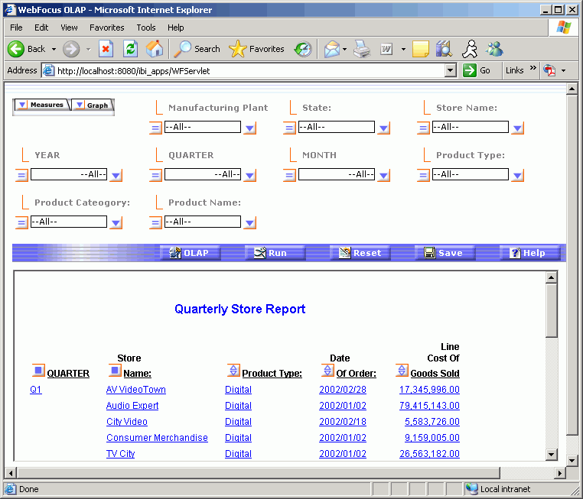Toggle sort arrows for Line Cost Of Goods Sold
This screenshot has height=499, width=583.
tap(402, 371)
